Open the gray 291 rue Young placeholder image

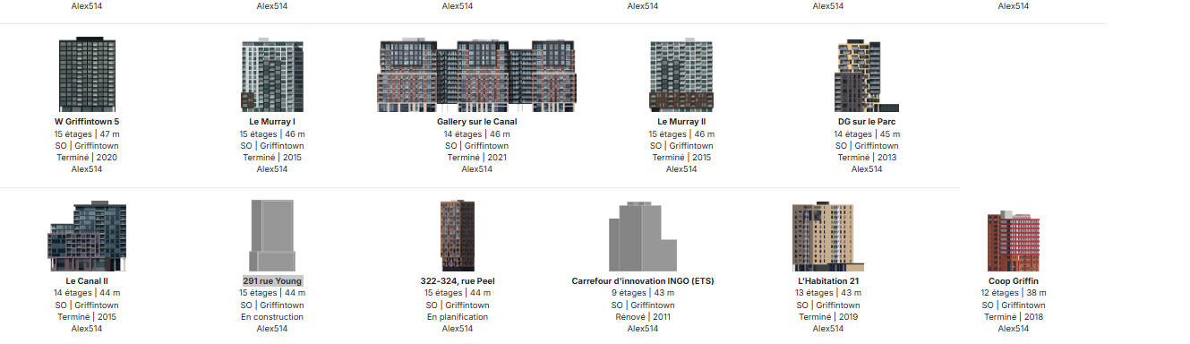pos(272,236)
